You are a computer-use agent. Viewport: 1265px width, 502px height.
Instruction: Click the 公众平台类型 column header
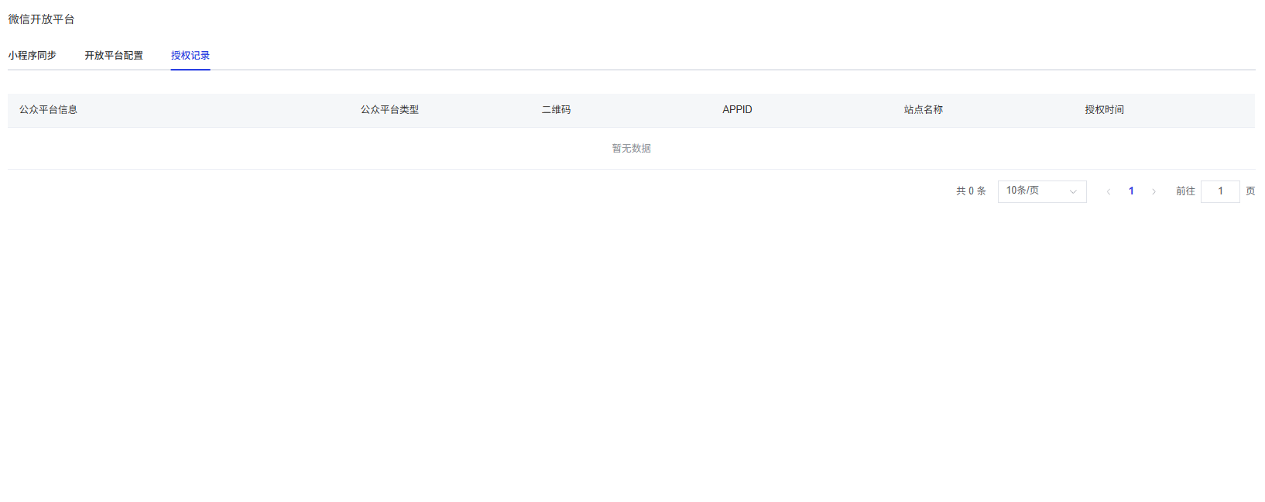coord(389,110)
